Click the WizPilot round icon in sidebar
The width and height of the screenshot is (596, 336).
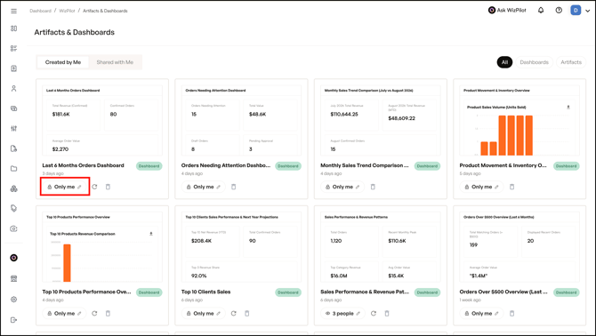13,258
